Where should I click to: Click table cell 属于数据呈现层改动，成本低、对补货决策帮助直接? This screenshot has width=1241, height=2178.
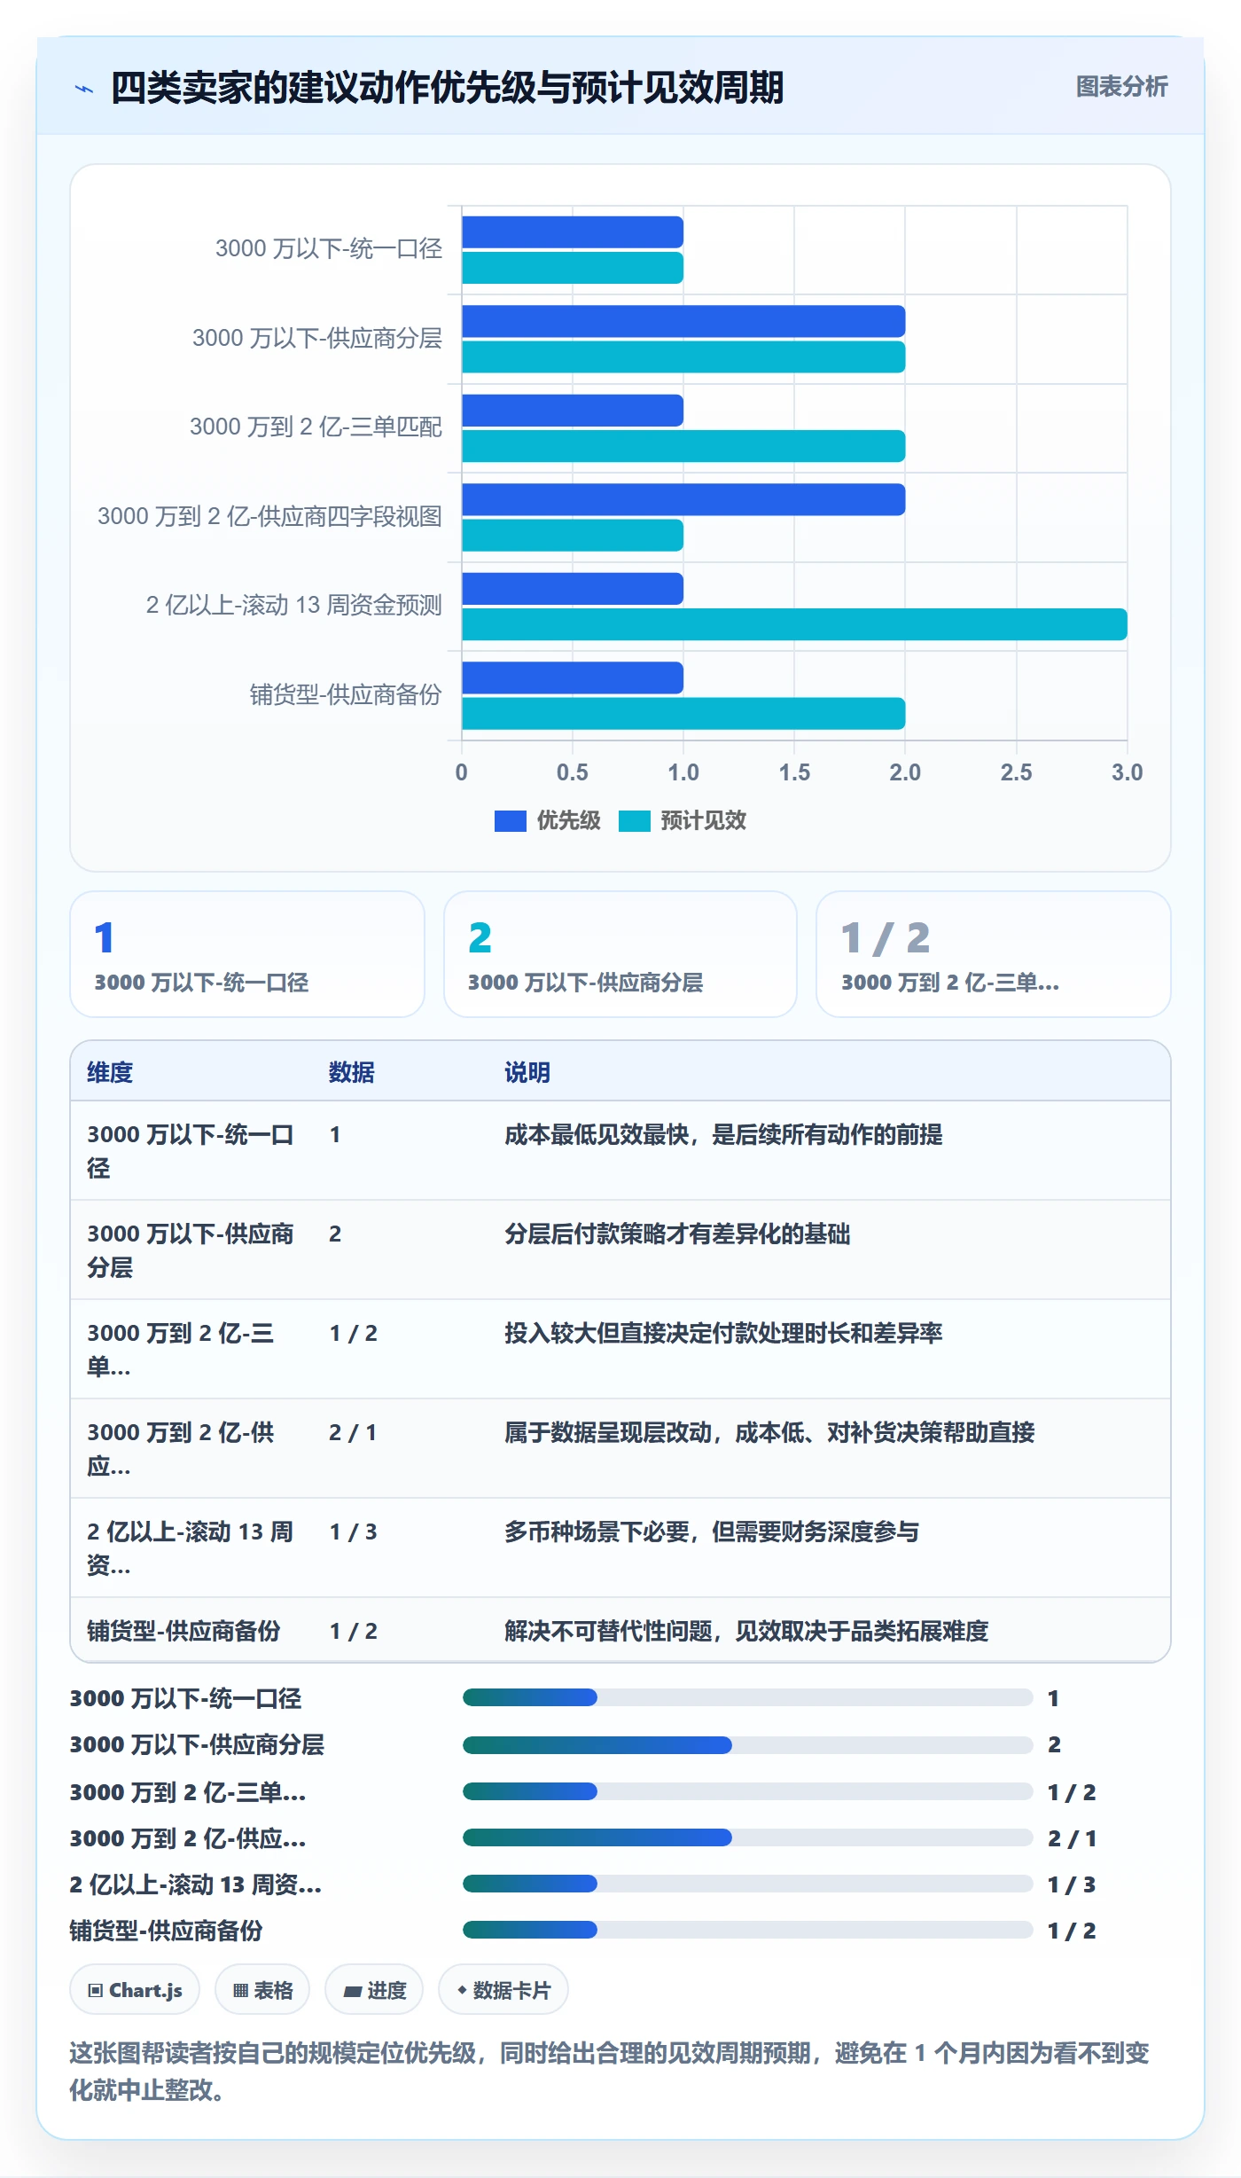click(769, 1432)
